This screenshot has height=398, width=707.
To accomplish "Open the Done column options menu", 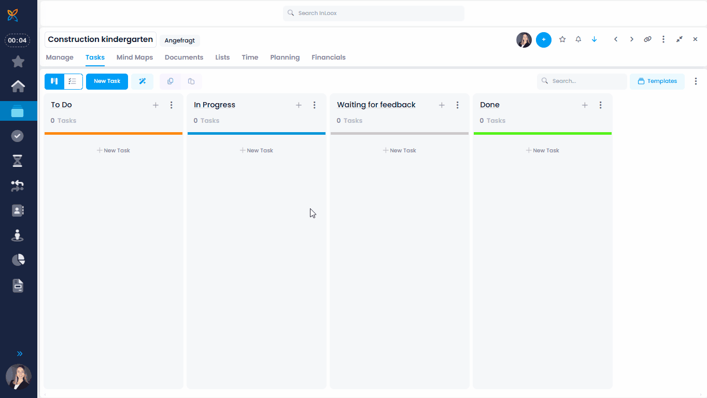I will point(600,105).
